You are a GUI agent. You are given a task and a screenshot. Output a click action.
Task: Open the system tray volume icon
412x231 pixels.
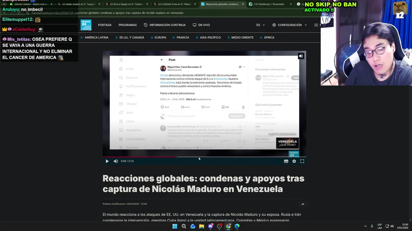coord(392,226)
